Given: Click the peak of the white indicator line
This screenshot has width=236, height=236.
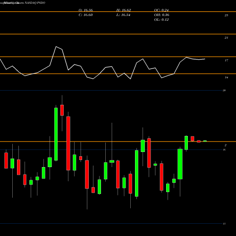Looking at the screenshot, I should (x=56, y=47).
